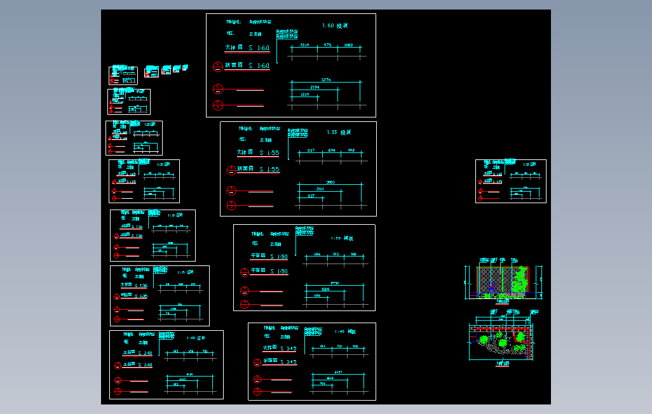Pick the red section marker beside 剖面图 S 1:45
The image size is (652, 414).
click(x=257, y=363)
